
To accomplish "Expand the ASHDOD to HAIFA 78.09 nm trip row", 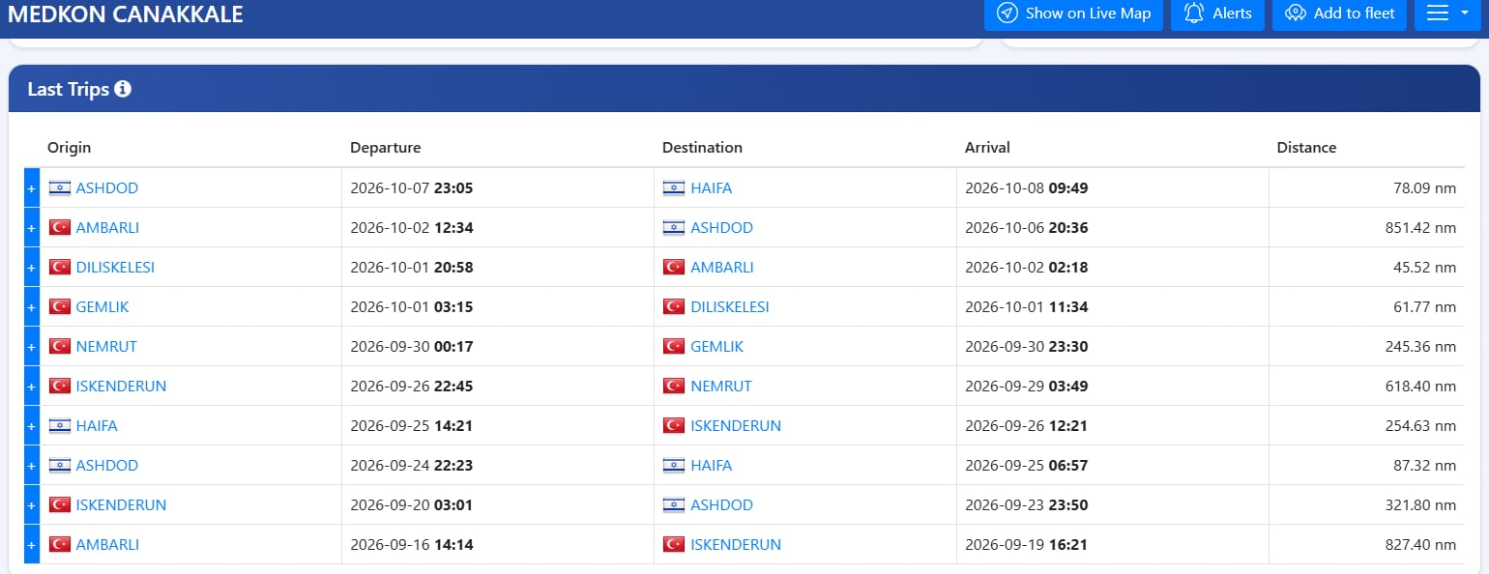I will pos(31,188).
